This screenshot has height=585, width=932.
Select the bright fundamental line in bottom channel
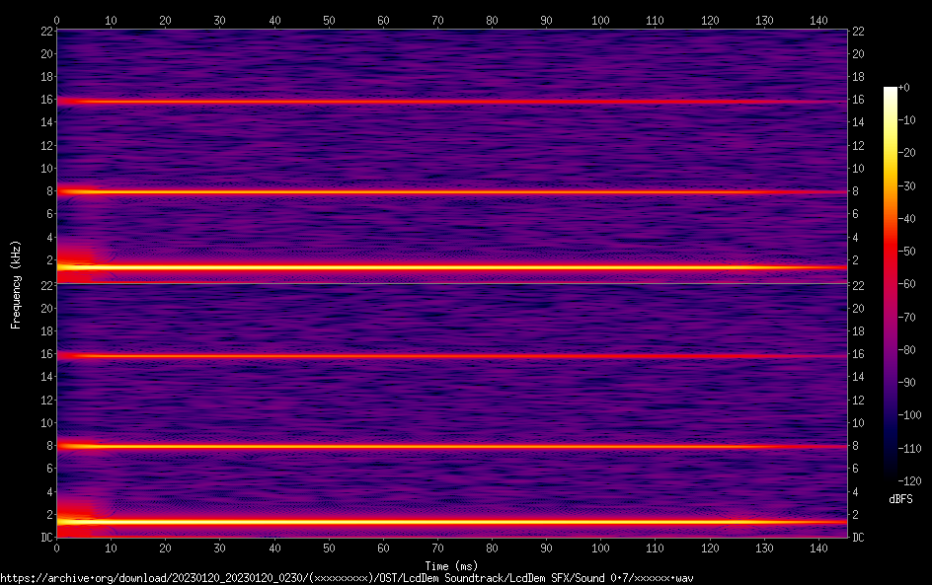click(444, 521)
